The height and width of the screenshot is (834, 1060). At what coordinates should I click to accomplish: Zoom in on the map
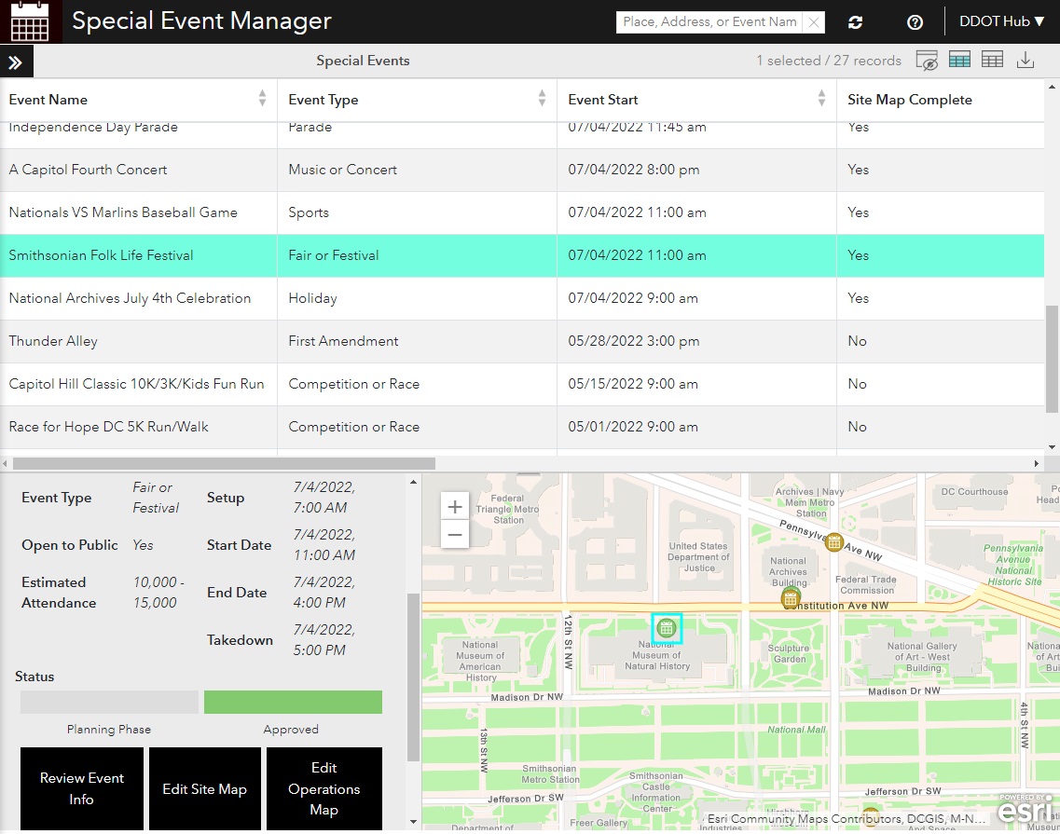pyautogui.click(x=455, y=506)
